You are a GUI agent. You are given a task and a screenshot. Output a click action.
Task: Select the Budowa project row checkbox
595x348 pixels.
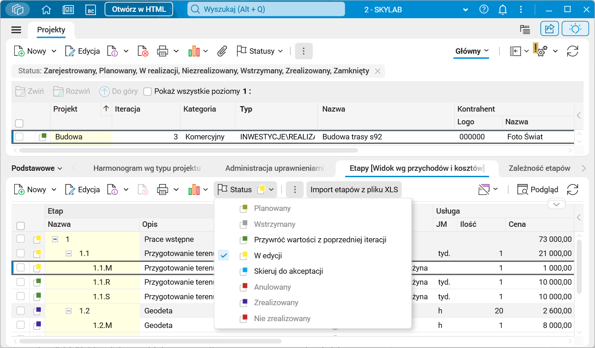point(20,137)
